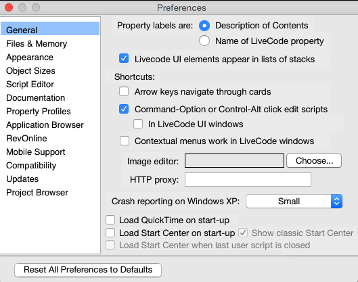Screen dimensions: 358x282
Task: Select Name of LiveCode property radio button
Action: (x=204, y=41)
